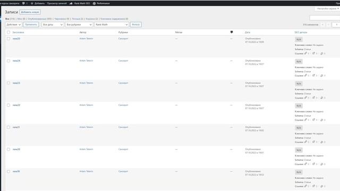Open Санскрит category on new23 row
The image size is (340, 191).
123,83
